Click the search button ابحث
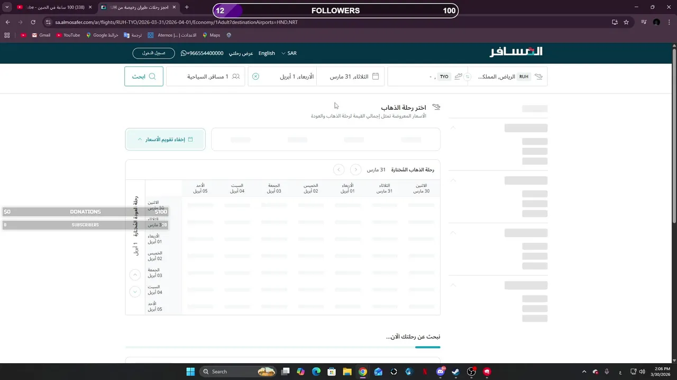 pyautogui.click(x=144, y=77)
